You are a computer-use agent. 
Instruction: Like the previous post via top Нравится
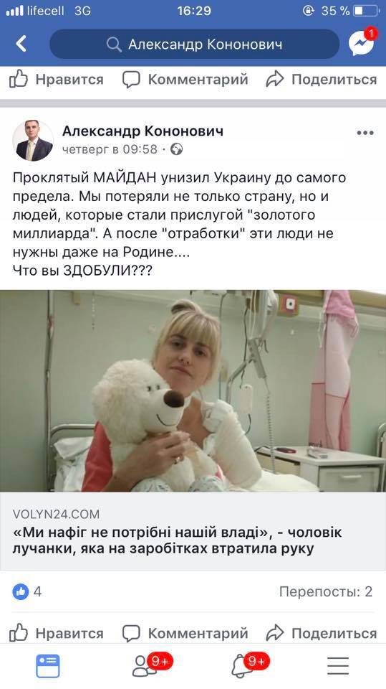pos(57,80)
